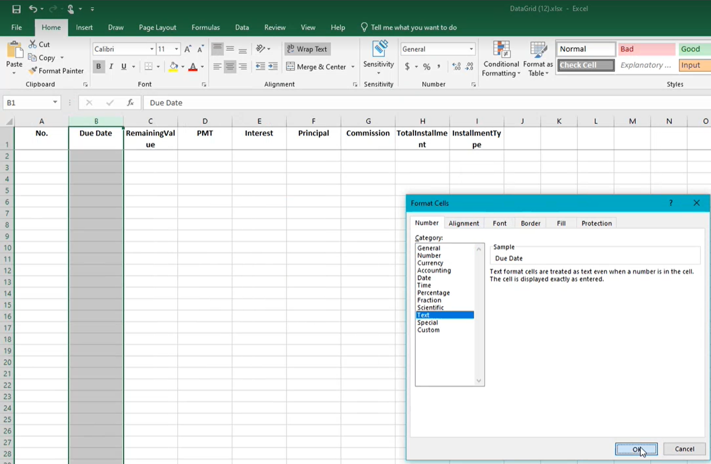Toggle Wrap Text button
The height and width of the screenshot is (464, 711).
[307, 49]
